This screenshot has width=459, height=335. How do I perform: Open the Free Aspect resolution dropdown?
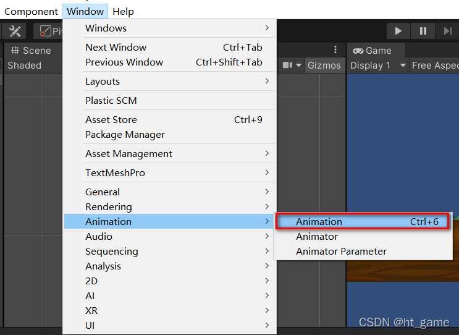pyautogui.click(x=434, y=66)
